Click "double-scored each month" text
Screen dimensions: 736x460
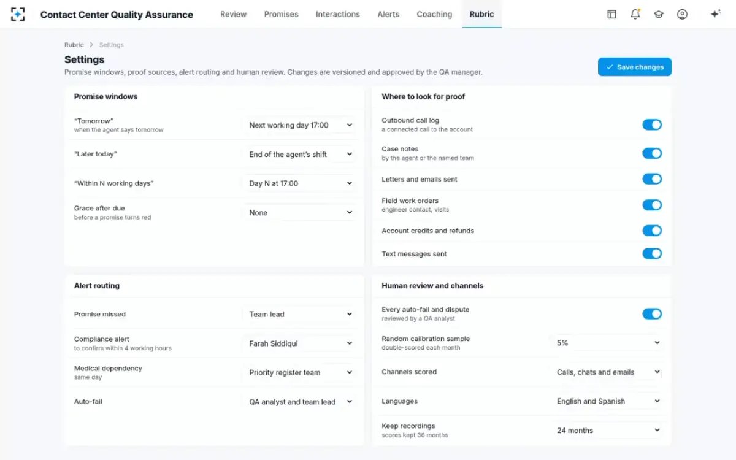[421, 347]
